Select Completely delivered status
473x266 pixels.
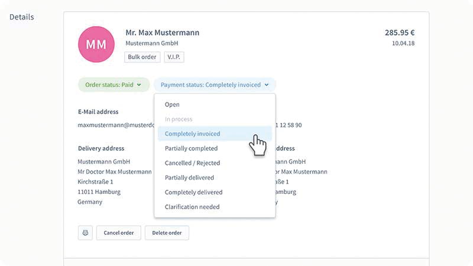[x=193, y=192]
